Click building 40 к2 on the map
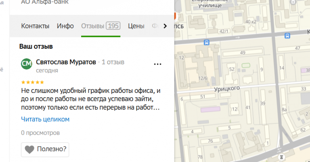The width and height of the screenshot is (310, 162). (x=251, y=22)
